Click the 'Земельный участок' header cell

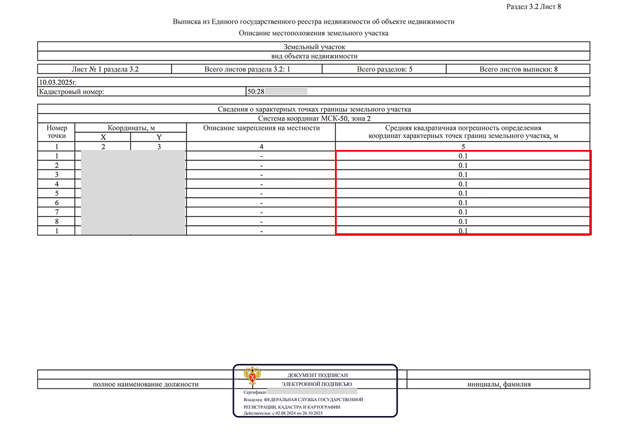pos(314,47)
